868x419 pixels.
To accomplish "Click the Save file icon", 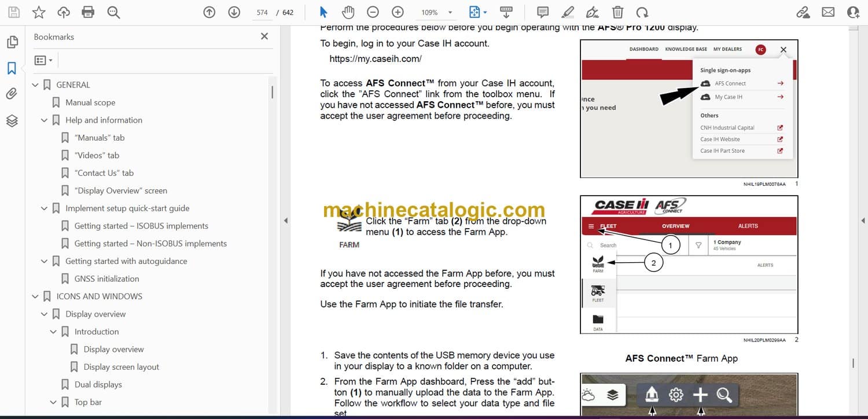I will point(14,12).
